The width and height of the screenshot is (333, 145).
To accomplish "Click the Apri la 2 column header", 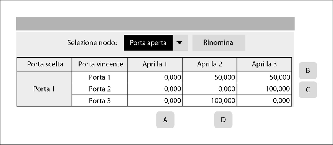I will (210, 64).
